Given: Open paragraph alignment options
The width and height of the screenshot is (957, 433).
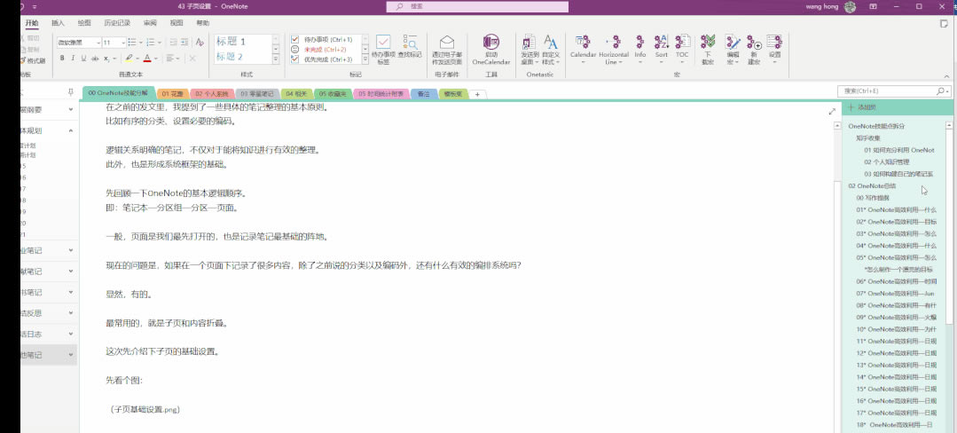Looking at the screenshot, I should click(x=171, y=59).
